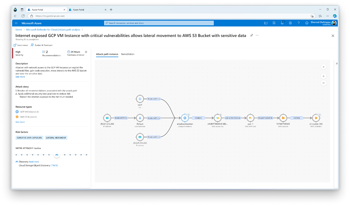350x206 pixels.
Task: Select the bottom 20.221.212.202 IP address node
Action: pyautogui.click(x=140, y=137)
